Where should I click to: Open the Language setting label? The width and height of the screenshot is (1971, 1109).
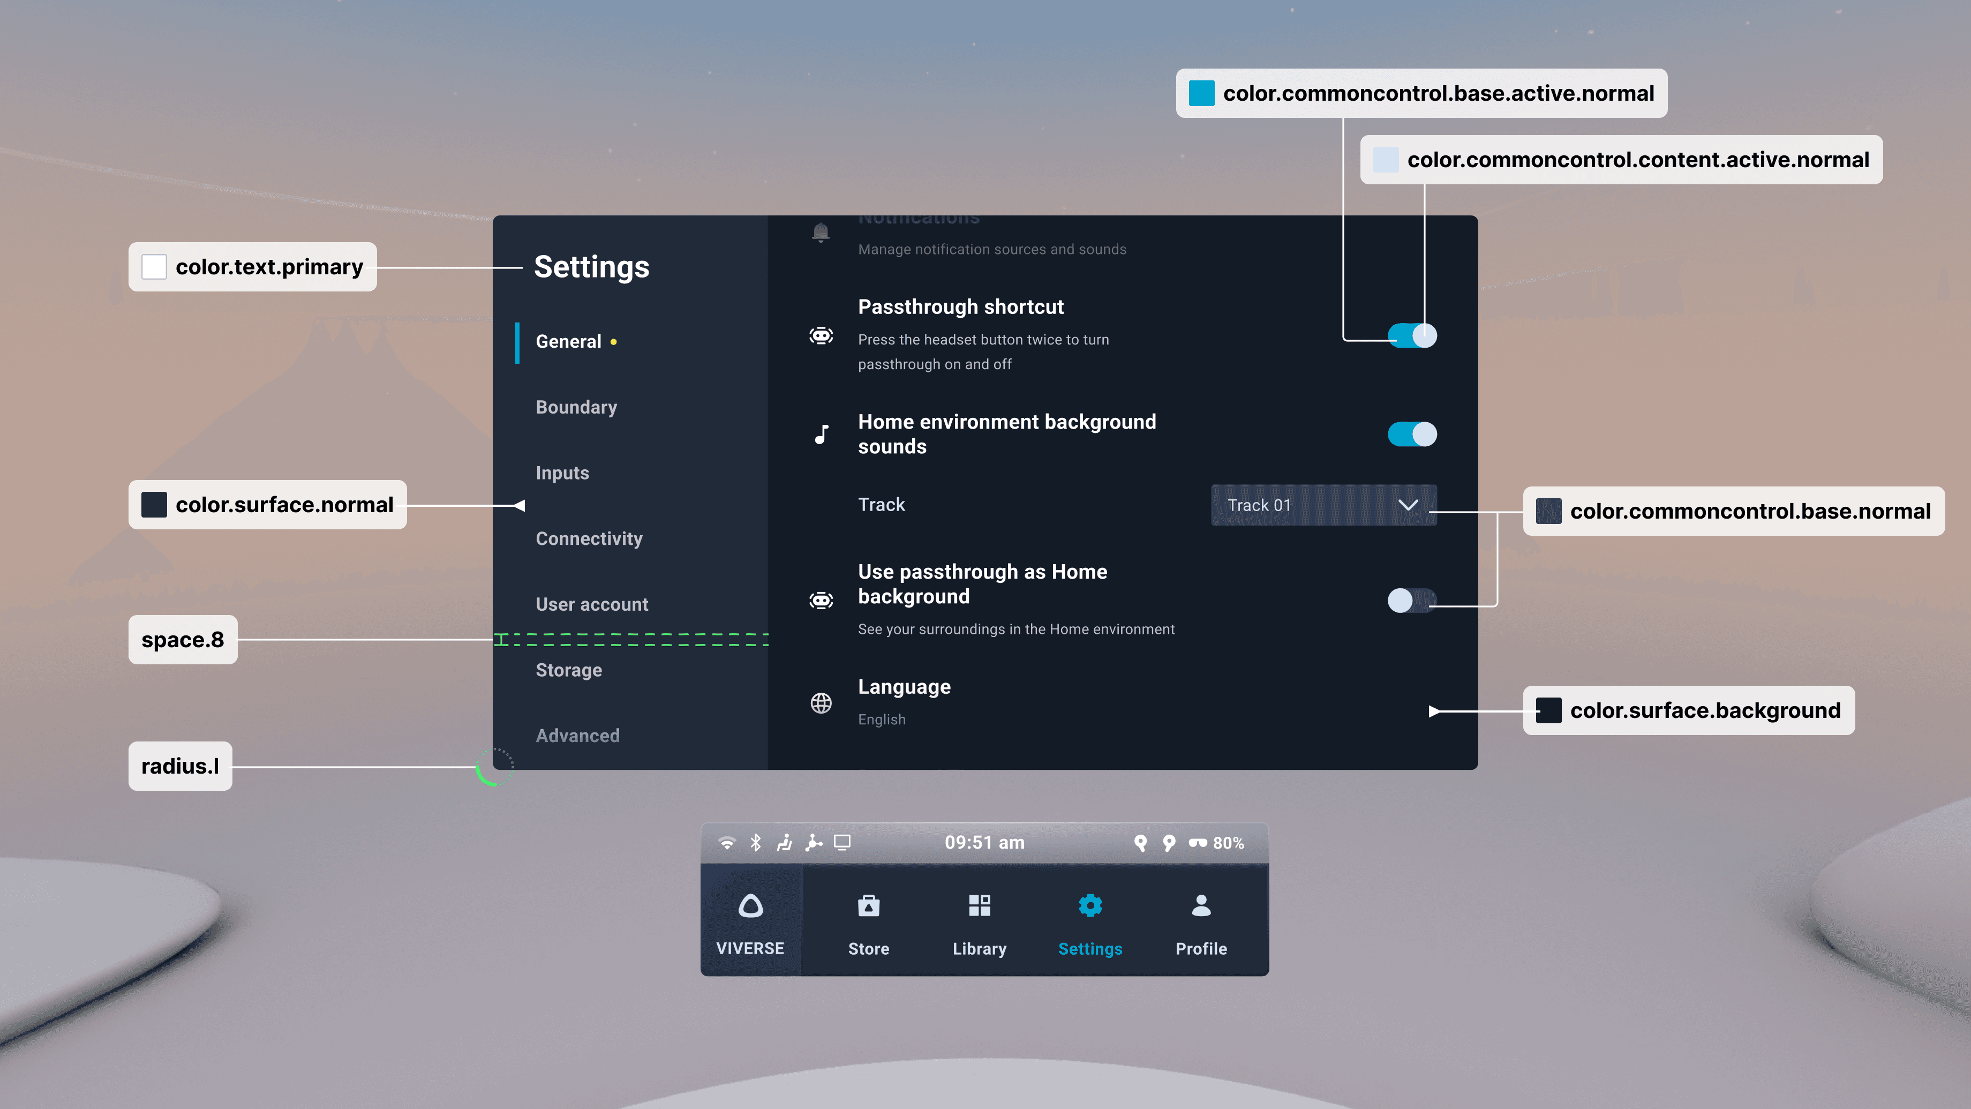(x=905, y=687)
